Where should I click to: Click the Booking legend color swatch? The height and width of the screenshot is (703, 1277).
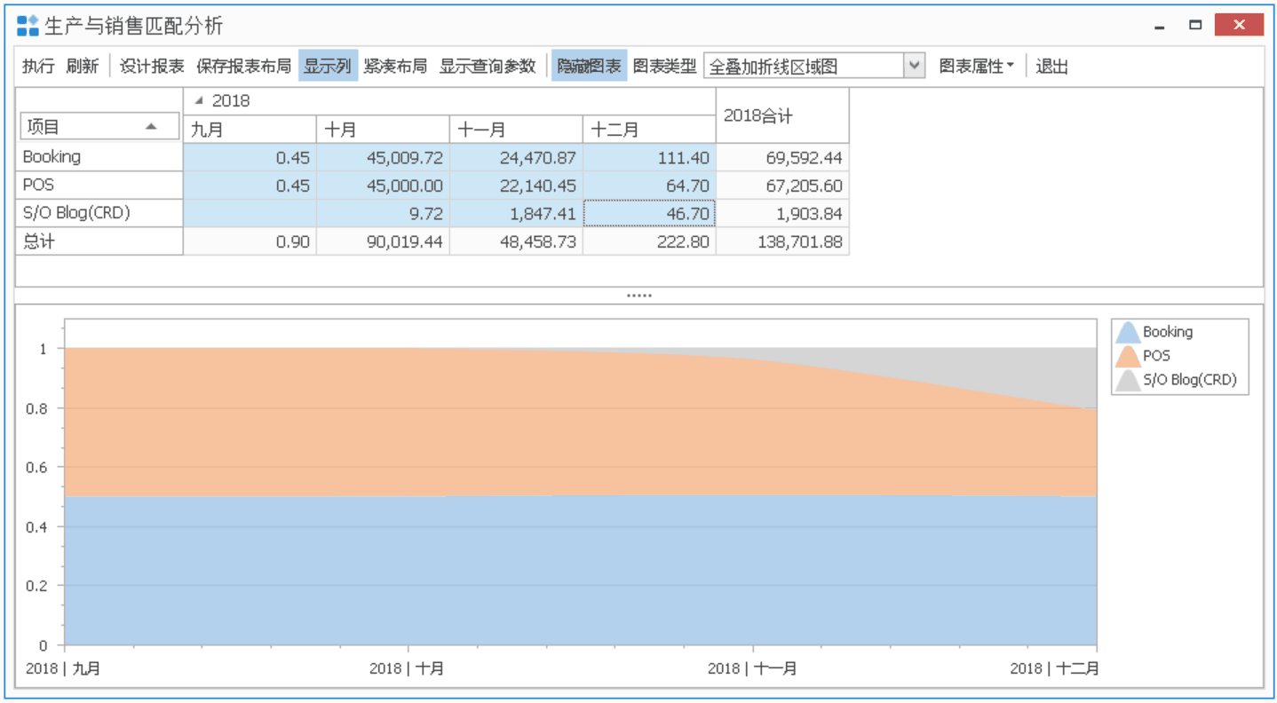tap(1127, 333)
